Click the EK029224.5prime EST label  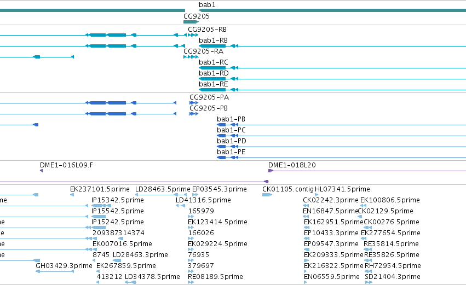point(217,245)
